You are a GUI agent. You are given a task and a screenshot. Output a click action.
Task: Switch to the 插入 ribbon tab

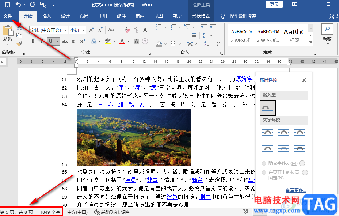(46, 16)
